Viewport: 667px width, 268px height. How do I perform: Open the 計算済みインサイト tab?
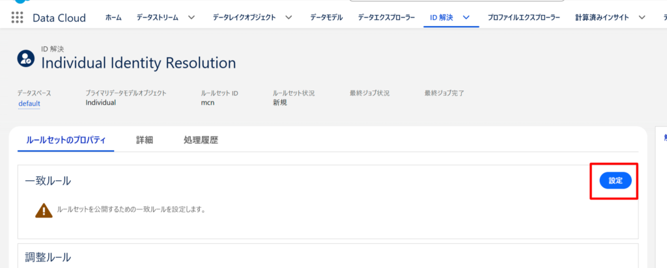coord(602,18)
